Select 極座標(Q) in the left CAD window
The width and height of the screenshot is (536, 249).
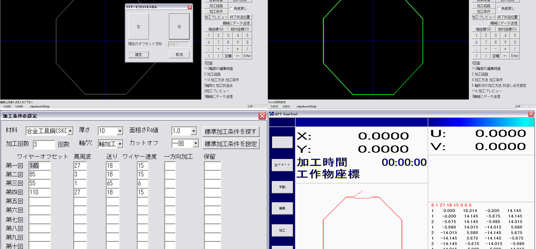click(216, 29)
